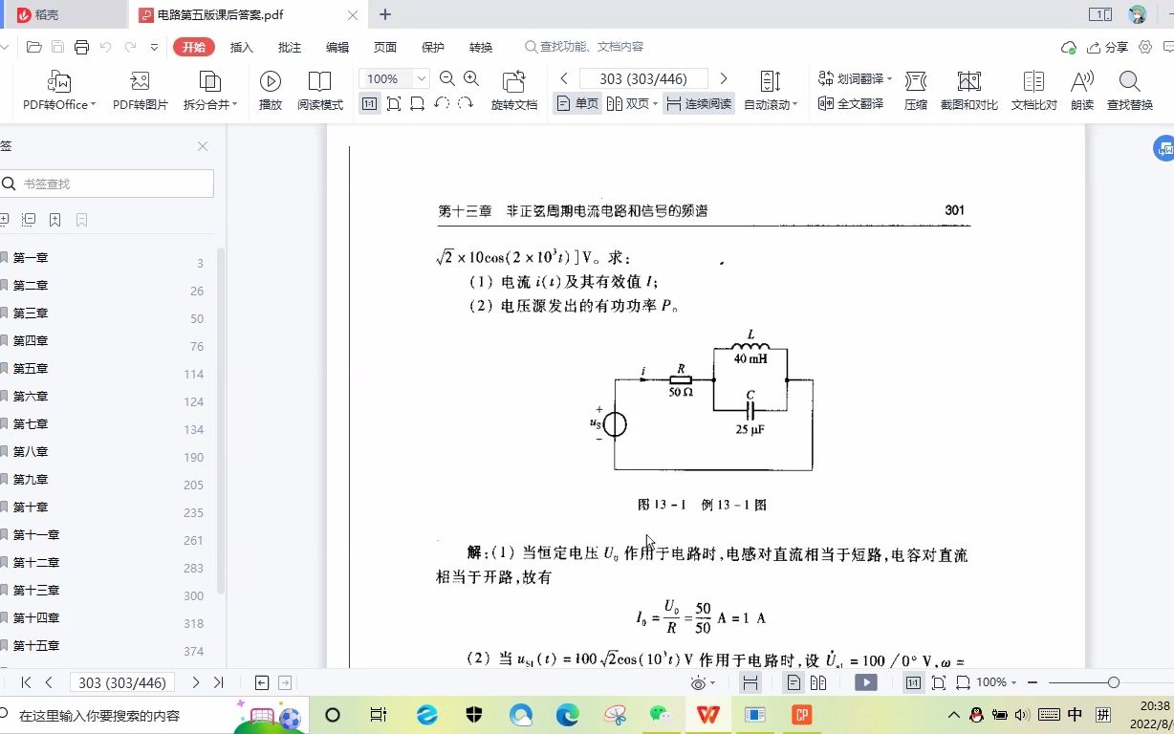Viewport: 1174px width, 734px height.
Task: Start 朗读 to read the document aloud
Action: (1081, 91)
